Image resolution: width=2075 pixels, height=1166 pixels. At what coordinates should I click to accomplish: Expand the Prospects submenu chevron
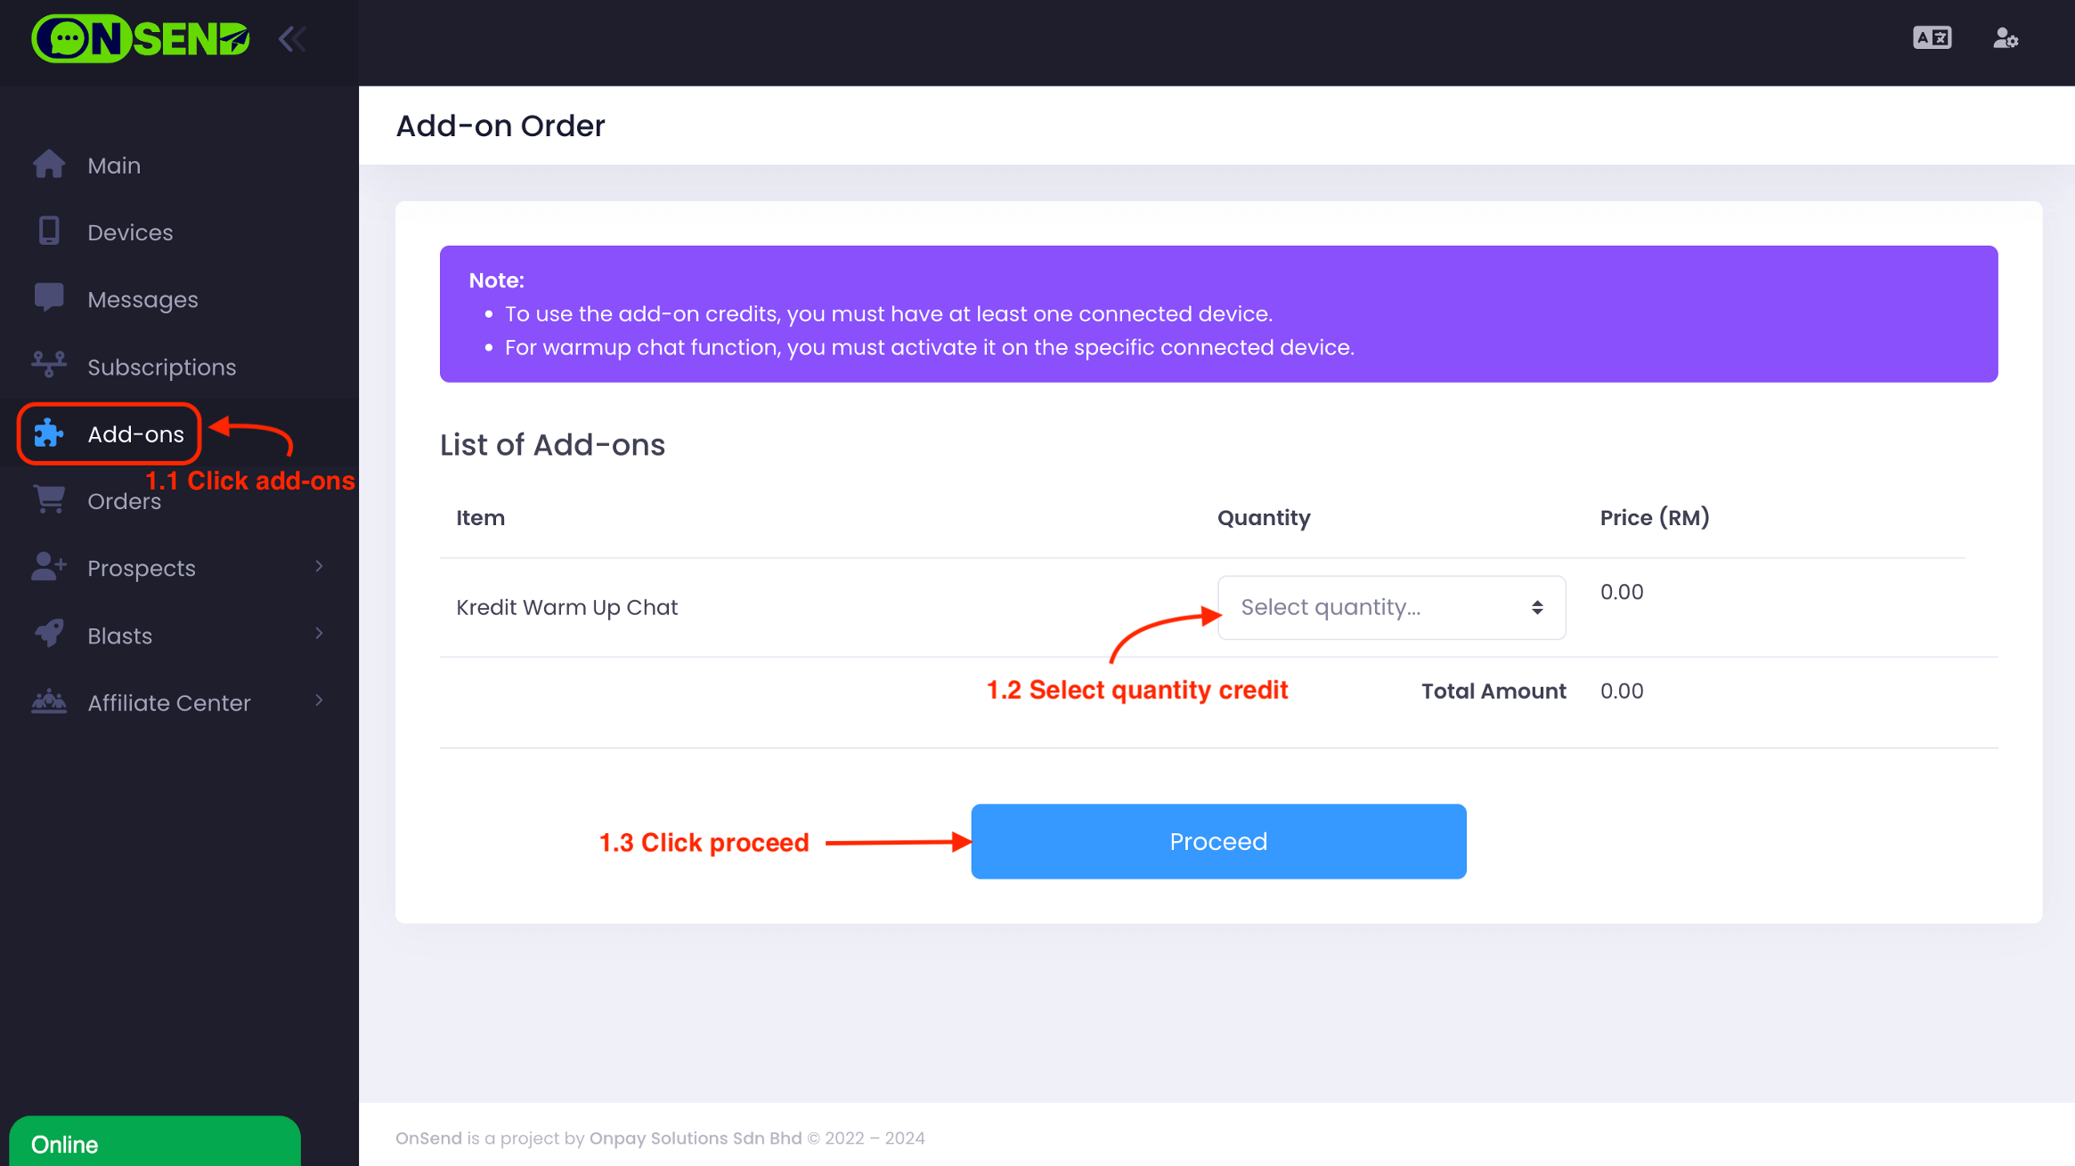click(x=319, y=567)
